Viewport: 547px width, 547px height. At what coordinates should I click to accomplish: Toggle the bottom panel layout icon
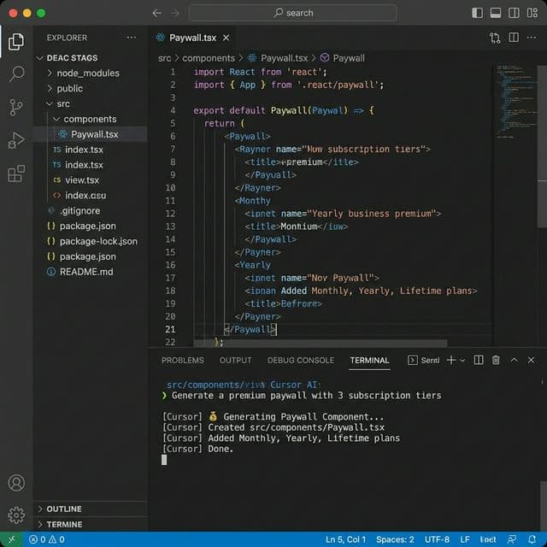(496, 13)
